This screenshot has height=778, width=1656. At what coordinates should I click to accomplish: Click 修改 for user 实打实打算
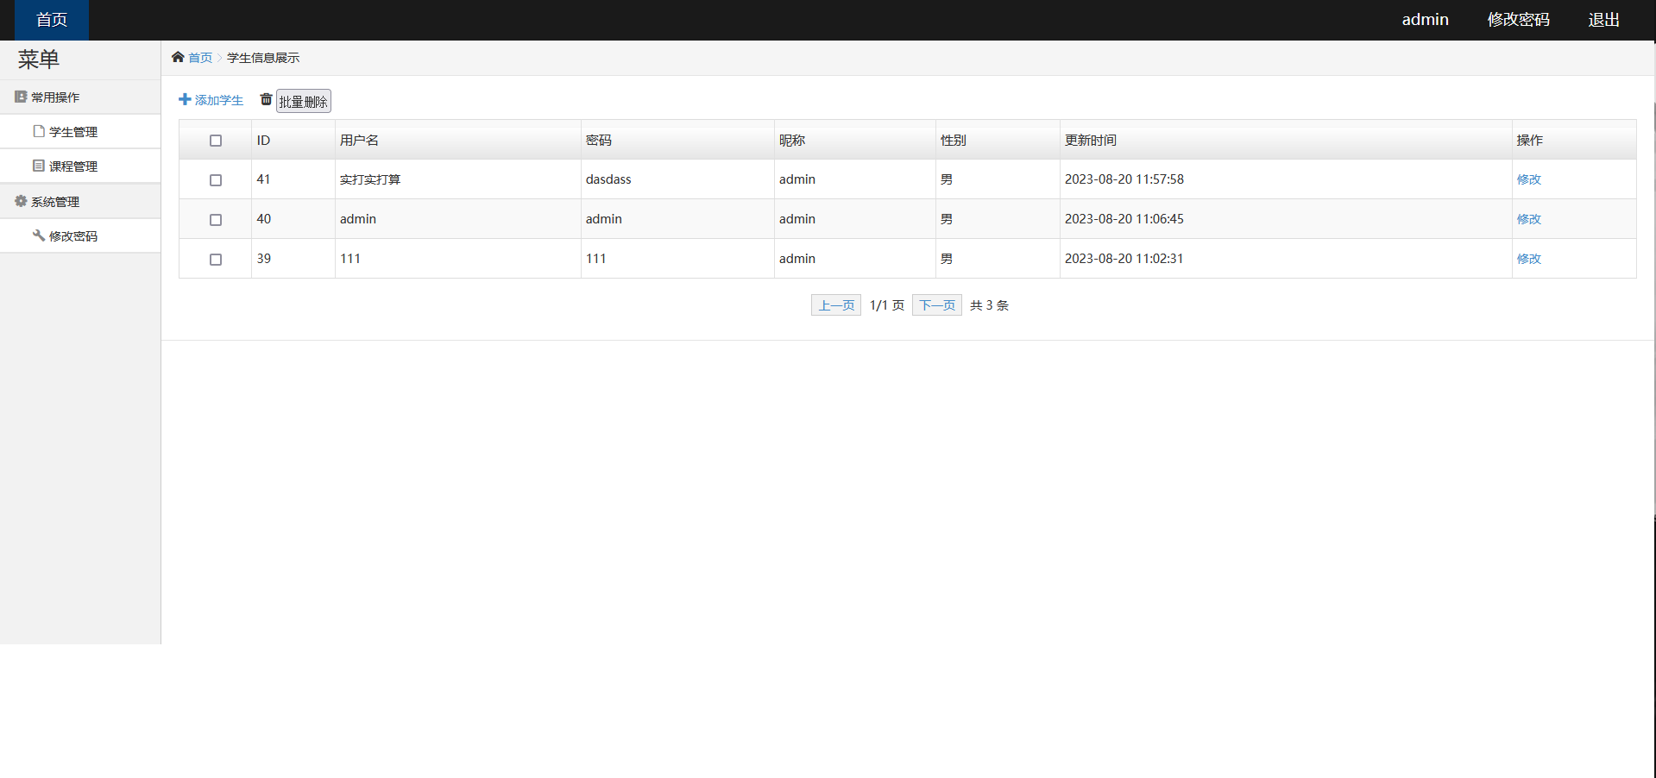coord(1528,179)
